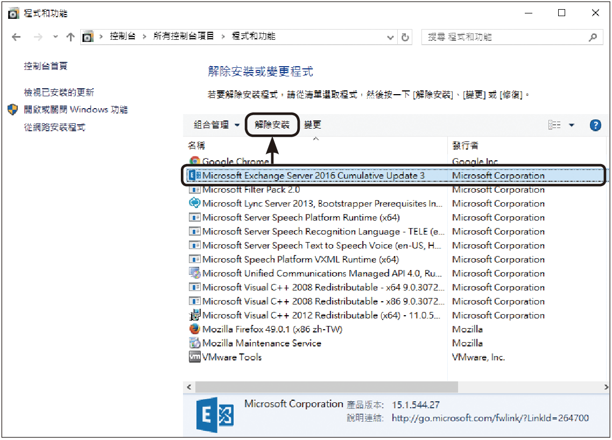Click the Lync Server 2013 icon
The height and width of the screenshot is (440, 612).
click(x=194, y=203)
